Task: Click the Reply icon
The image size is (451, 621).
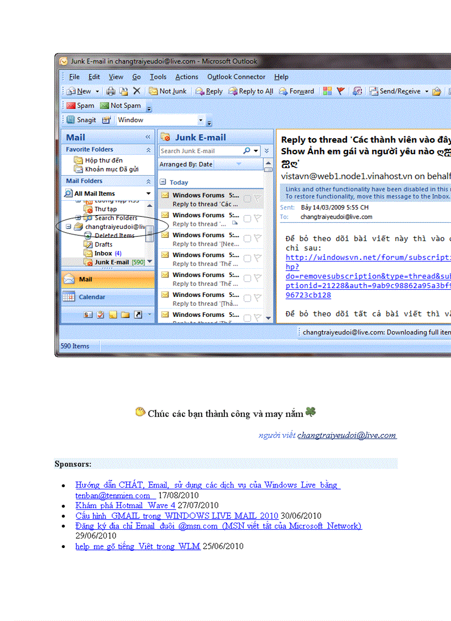Action: (209, 91)
